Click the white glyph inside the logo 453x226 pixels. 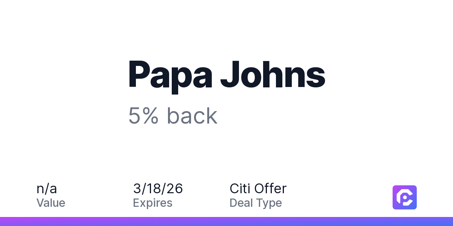click(404, 197)
